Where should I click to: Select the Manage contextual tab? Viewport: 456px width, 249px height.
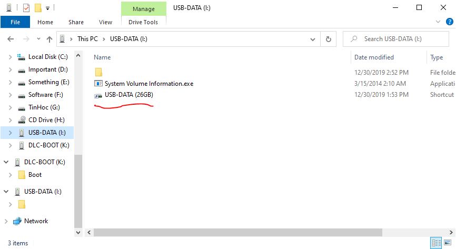tap(144, 9)
